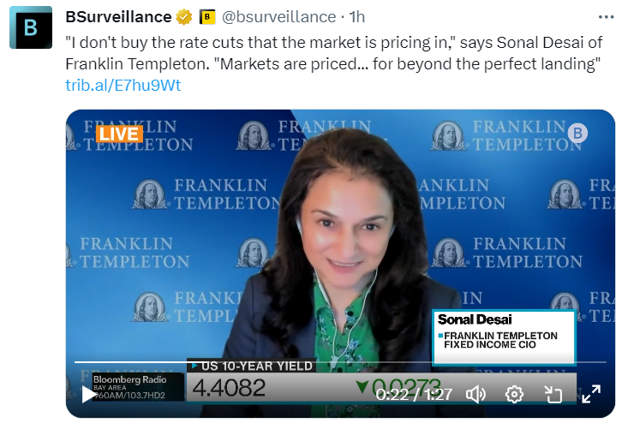Switch video to picture-in-picture mode
The height and width of the screenshot is (423, 628).
tap(553, 394)
